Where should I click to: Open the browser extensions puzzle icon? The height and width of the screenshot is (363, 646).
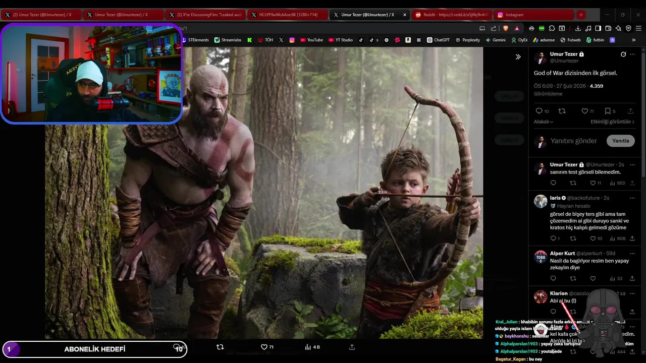click(552, 28)
